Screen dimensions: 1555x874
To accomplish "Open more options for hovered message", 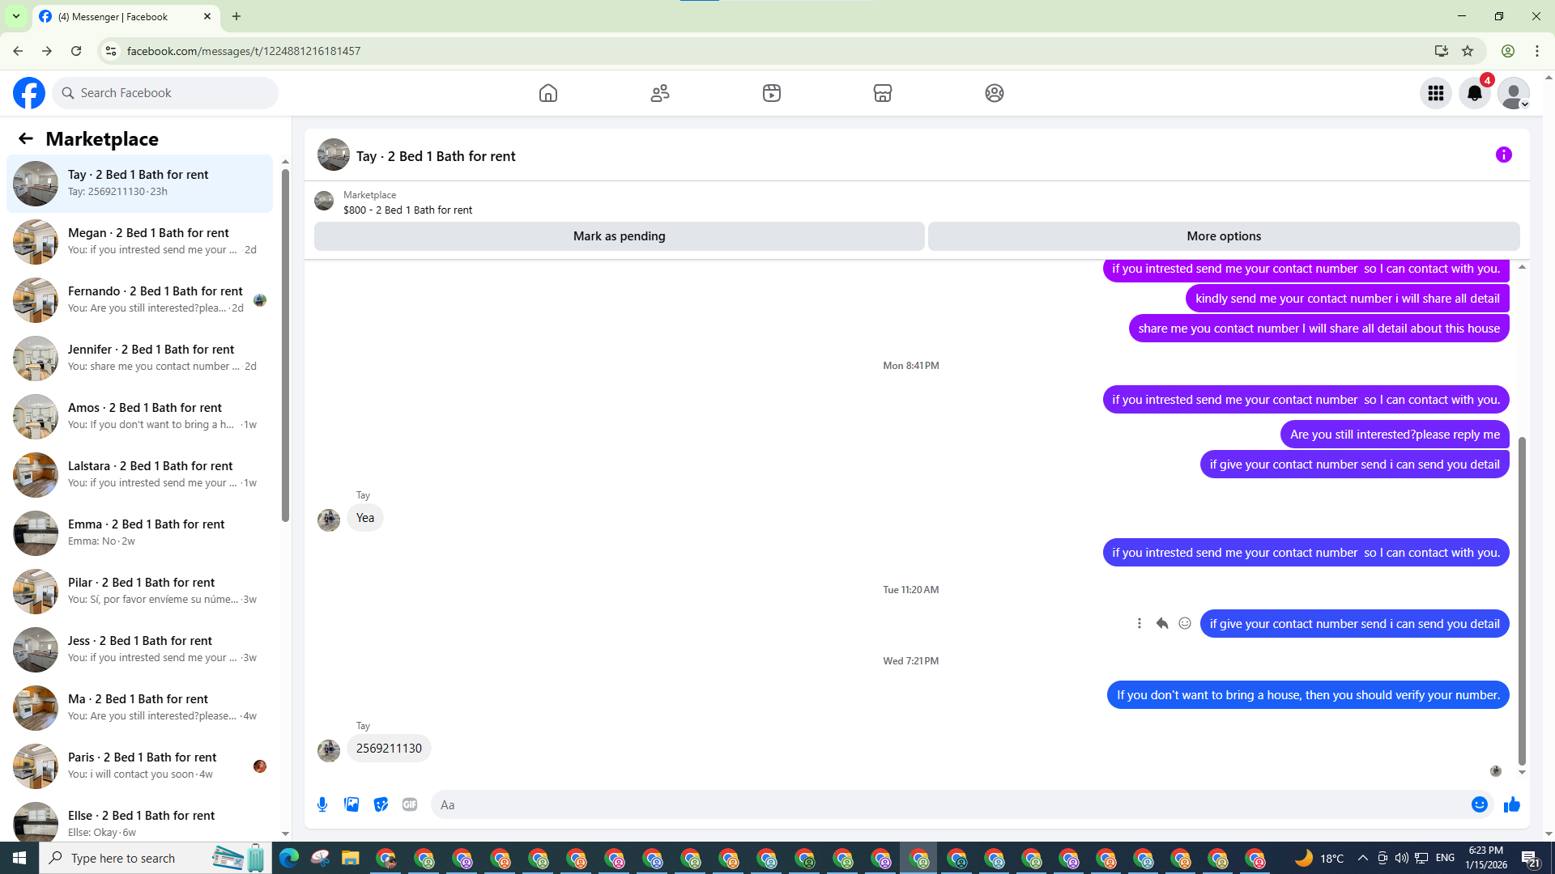I will (x=1139, y=623).
